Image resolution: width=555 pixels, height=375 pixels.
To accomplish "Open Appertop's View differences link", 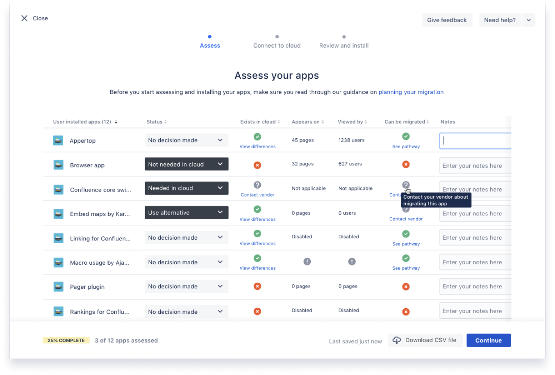I will (257, 146).
